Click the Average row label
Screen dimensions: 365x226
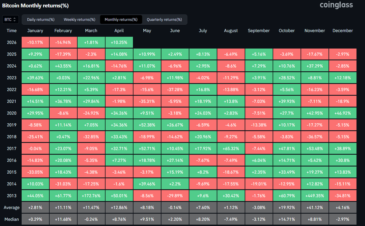[12, 208]
